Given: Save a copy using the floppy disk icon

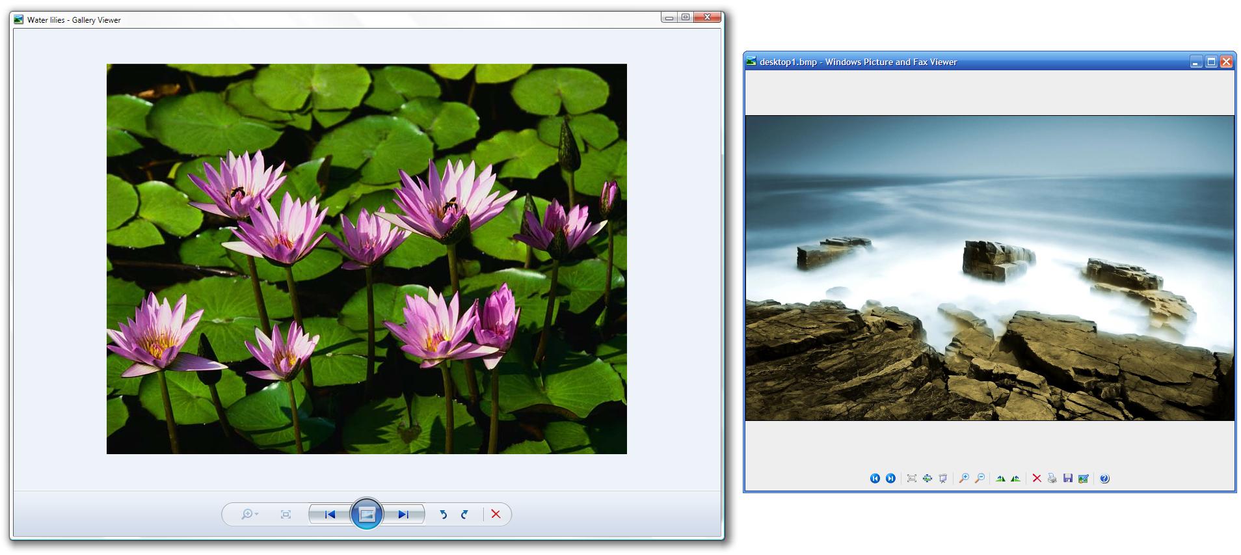Looking at the screenshot, I should (x=1067, y=478).
